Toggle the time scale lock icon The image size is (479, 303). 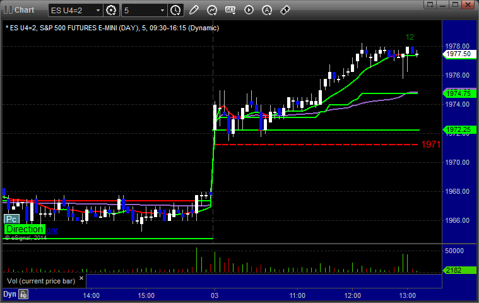click(x=23, y=294)
